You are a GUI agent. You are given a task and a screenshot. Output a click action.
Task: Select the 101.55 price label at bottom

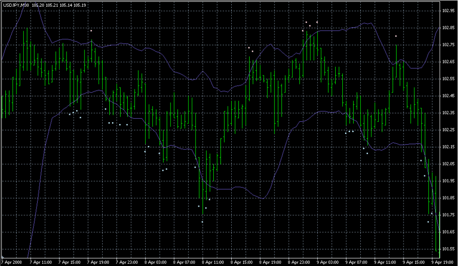point(449,248)
